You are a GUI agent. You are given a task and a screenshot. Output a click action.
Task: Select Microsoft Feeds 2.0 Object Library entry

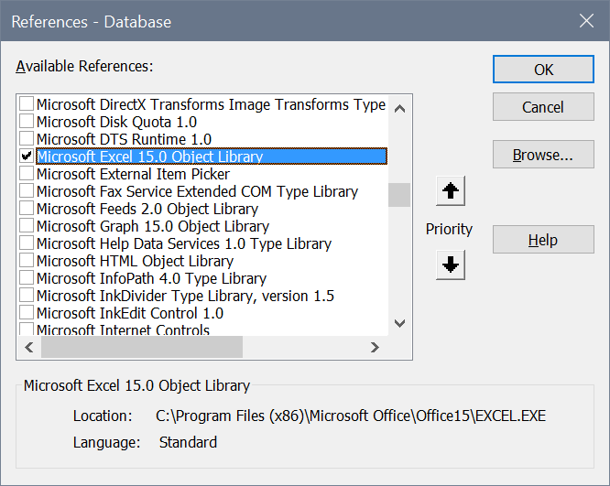click(147, 209)
